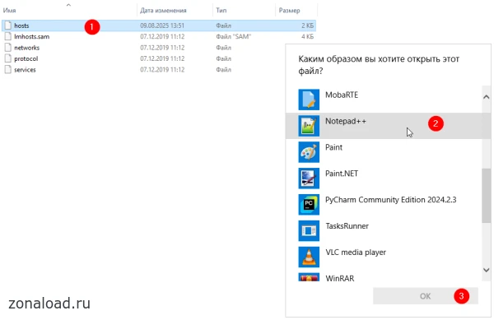The width and height of the screenshot is (494, 320).
Task: Select the hosts file icon
Action: 8,26
